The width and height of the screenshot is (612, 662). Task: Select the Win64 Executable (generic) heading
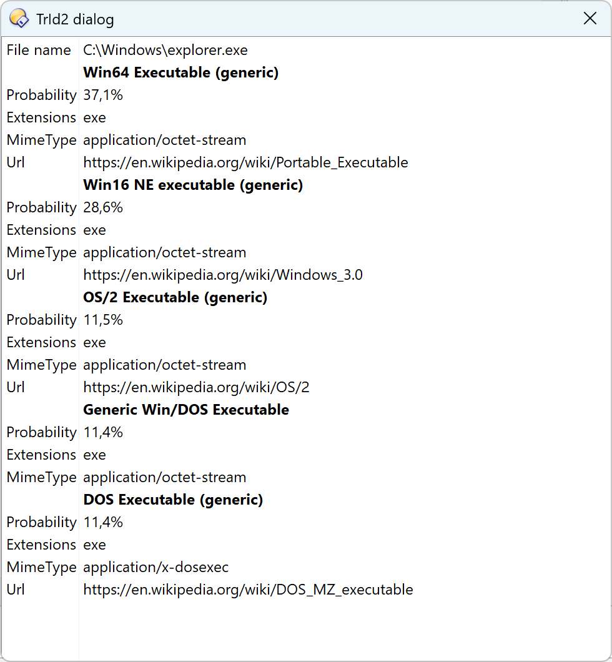point(180,72)
